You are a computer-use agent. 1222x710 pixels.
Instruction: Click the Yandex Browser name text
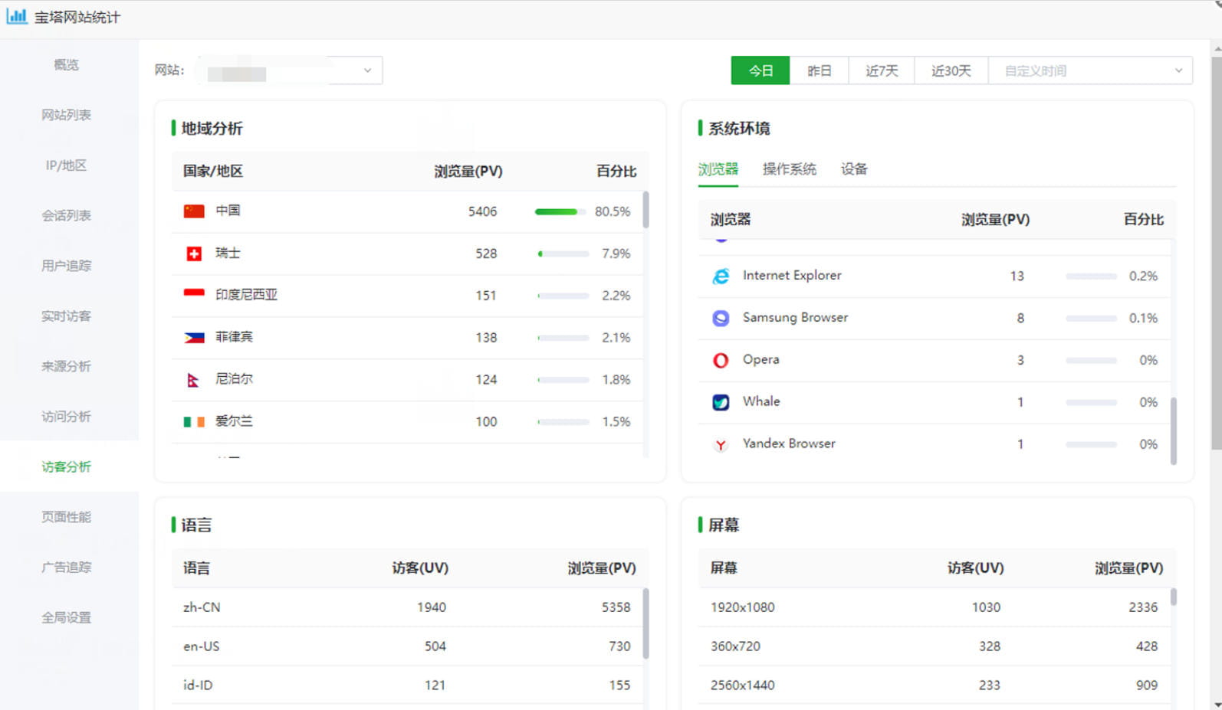(789, 443)
